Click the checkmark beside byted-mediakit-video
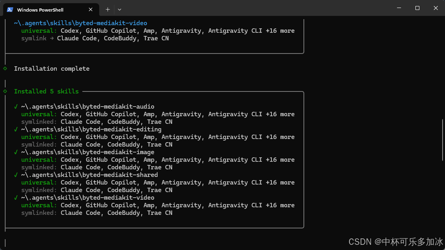Image resolution: width=445 pixels, height=250 pixels. click(16, 198)
